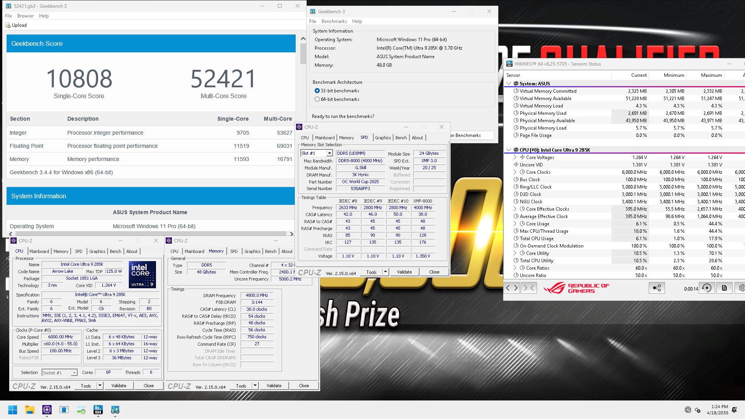Expand Core Utility row
Screen dimensions: 745x419
click(515, 253)
